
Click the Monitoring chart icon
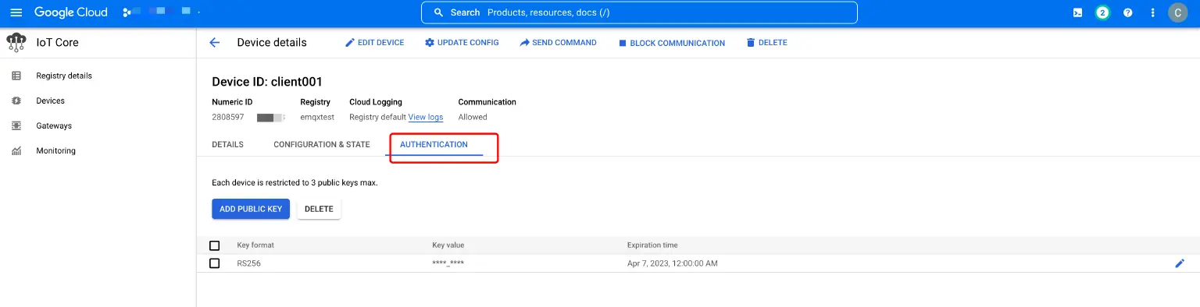click(x=16, y=150)
